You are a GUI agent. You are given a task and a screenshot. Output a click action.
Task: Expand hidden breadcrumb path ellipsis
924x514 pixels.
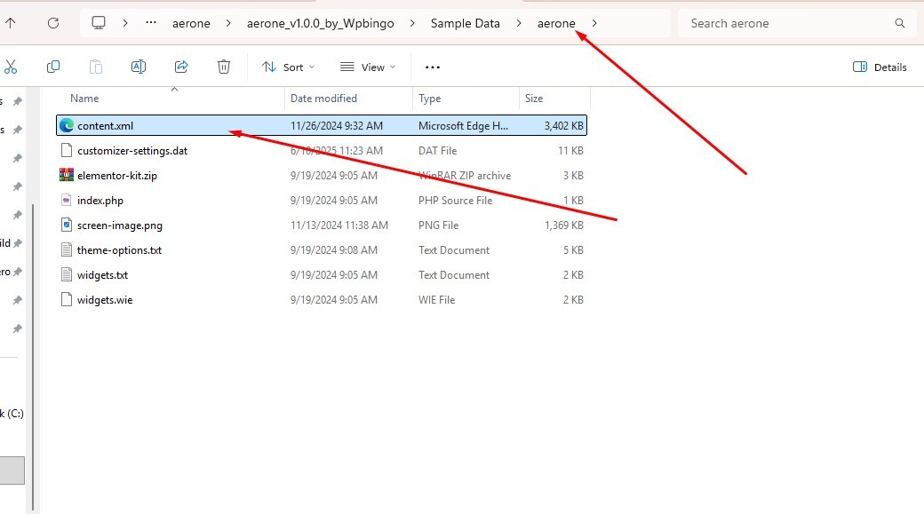[x=151, y=23]
